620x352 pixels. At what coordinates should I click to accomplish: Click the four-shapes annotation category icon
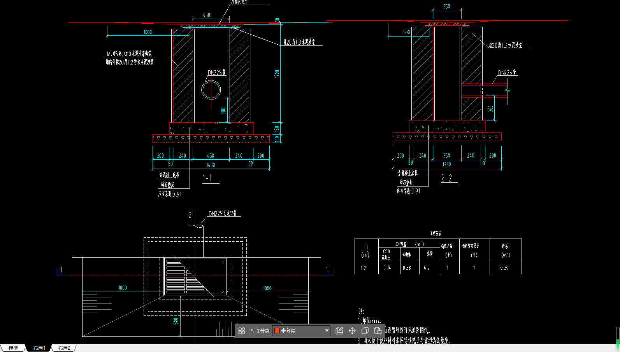pyautogui.click(x=242, y=331)
